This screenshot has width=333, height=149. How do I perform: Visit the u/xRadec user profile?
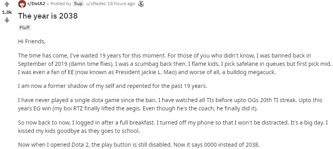click(x=96, y=4)
